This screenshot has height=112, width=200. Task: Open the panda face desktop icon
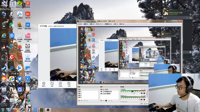[x=28, y=48]
